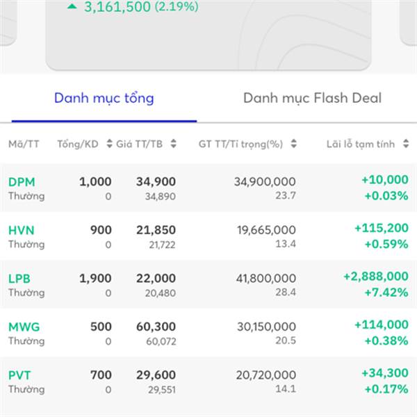The height and width of the screenshot is (417, 417).
Task: Tap the Mã/TT column header
Action: pyautogui.click(x=24, y=144)
